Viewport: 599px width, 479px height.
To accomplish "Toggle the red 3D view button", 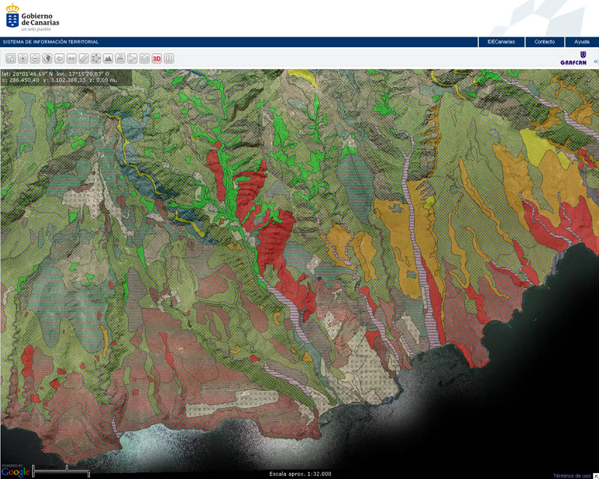I will click(156, 58).
